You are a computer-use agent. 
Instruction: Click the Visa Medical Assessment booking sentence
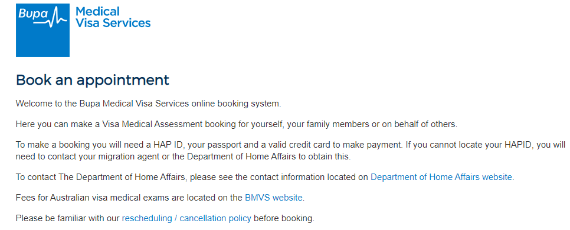(x=237, y=124)
